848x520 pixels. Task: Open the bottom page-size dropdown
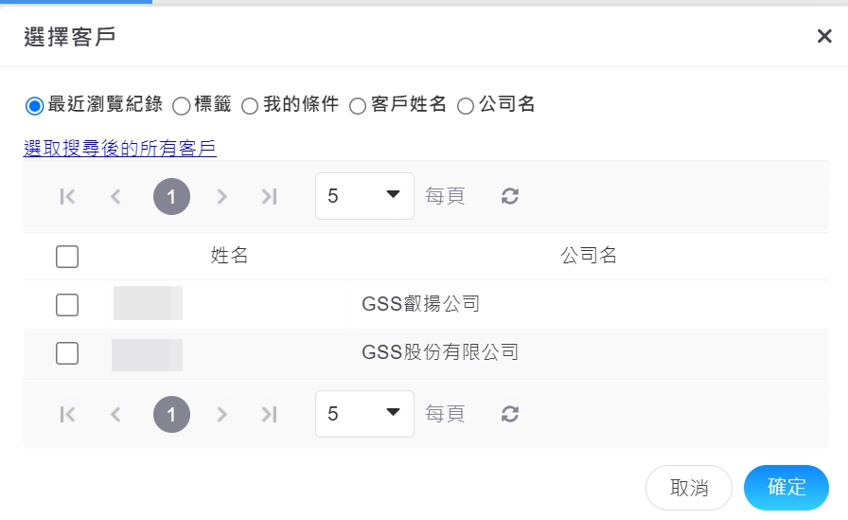[x=364, y=414]
